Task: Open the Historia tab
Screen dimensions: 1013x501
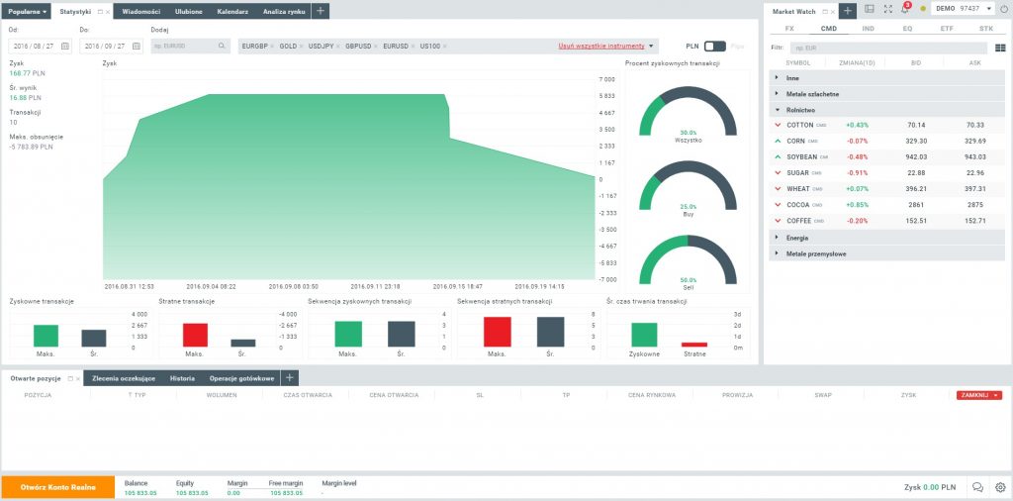Action: 182,378
